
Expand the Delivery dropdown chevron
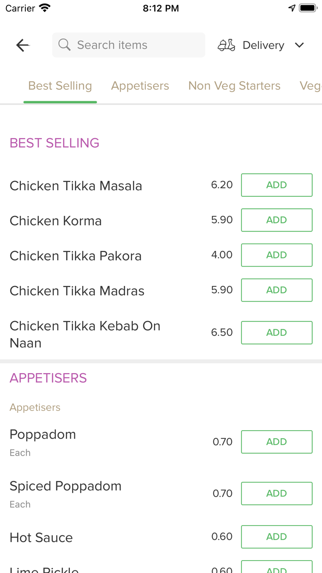pyautogui.click(x=299, y=45)
